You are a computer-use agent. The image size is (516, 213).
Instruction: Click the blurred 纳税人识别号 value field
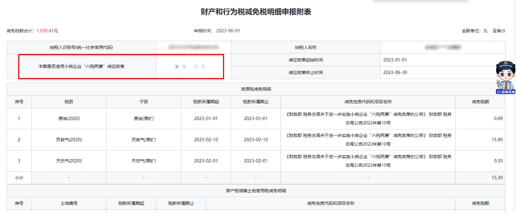pyautogui.click(x=193, y=47)
